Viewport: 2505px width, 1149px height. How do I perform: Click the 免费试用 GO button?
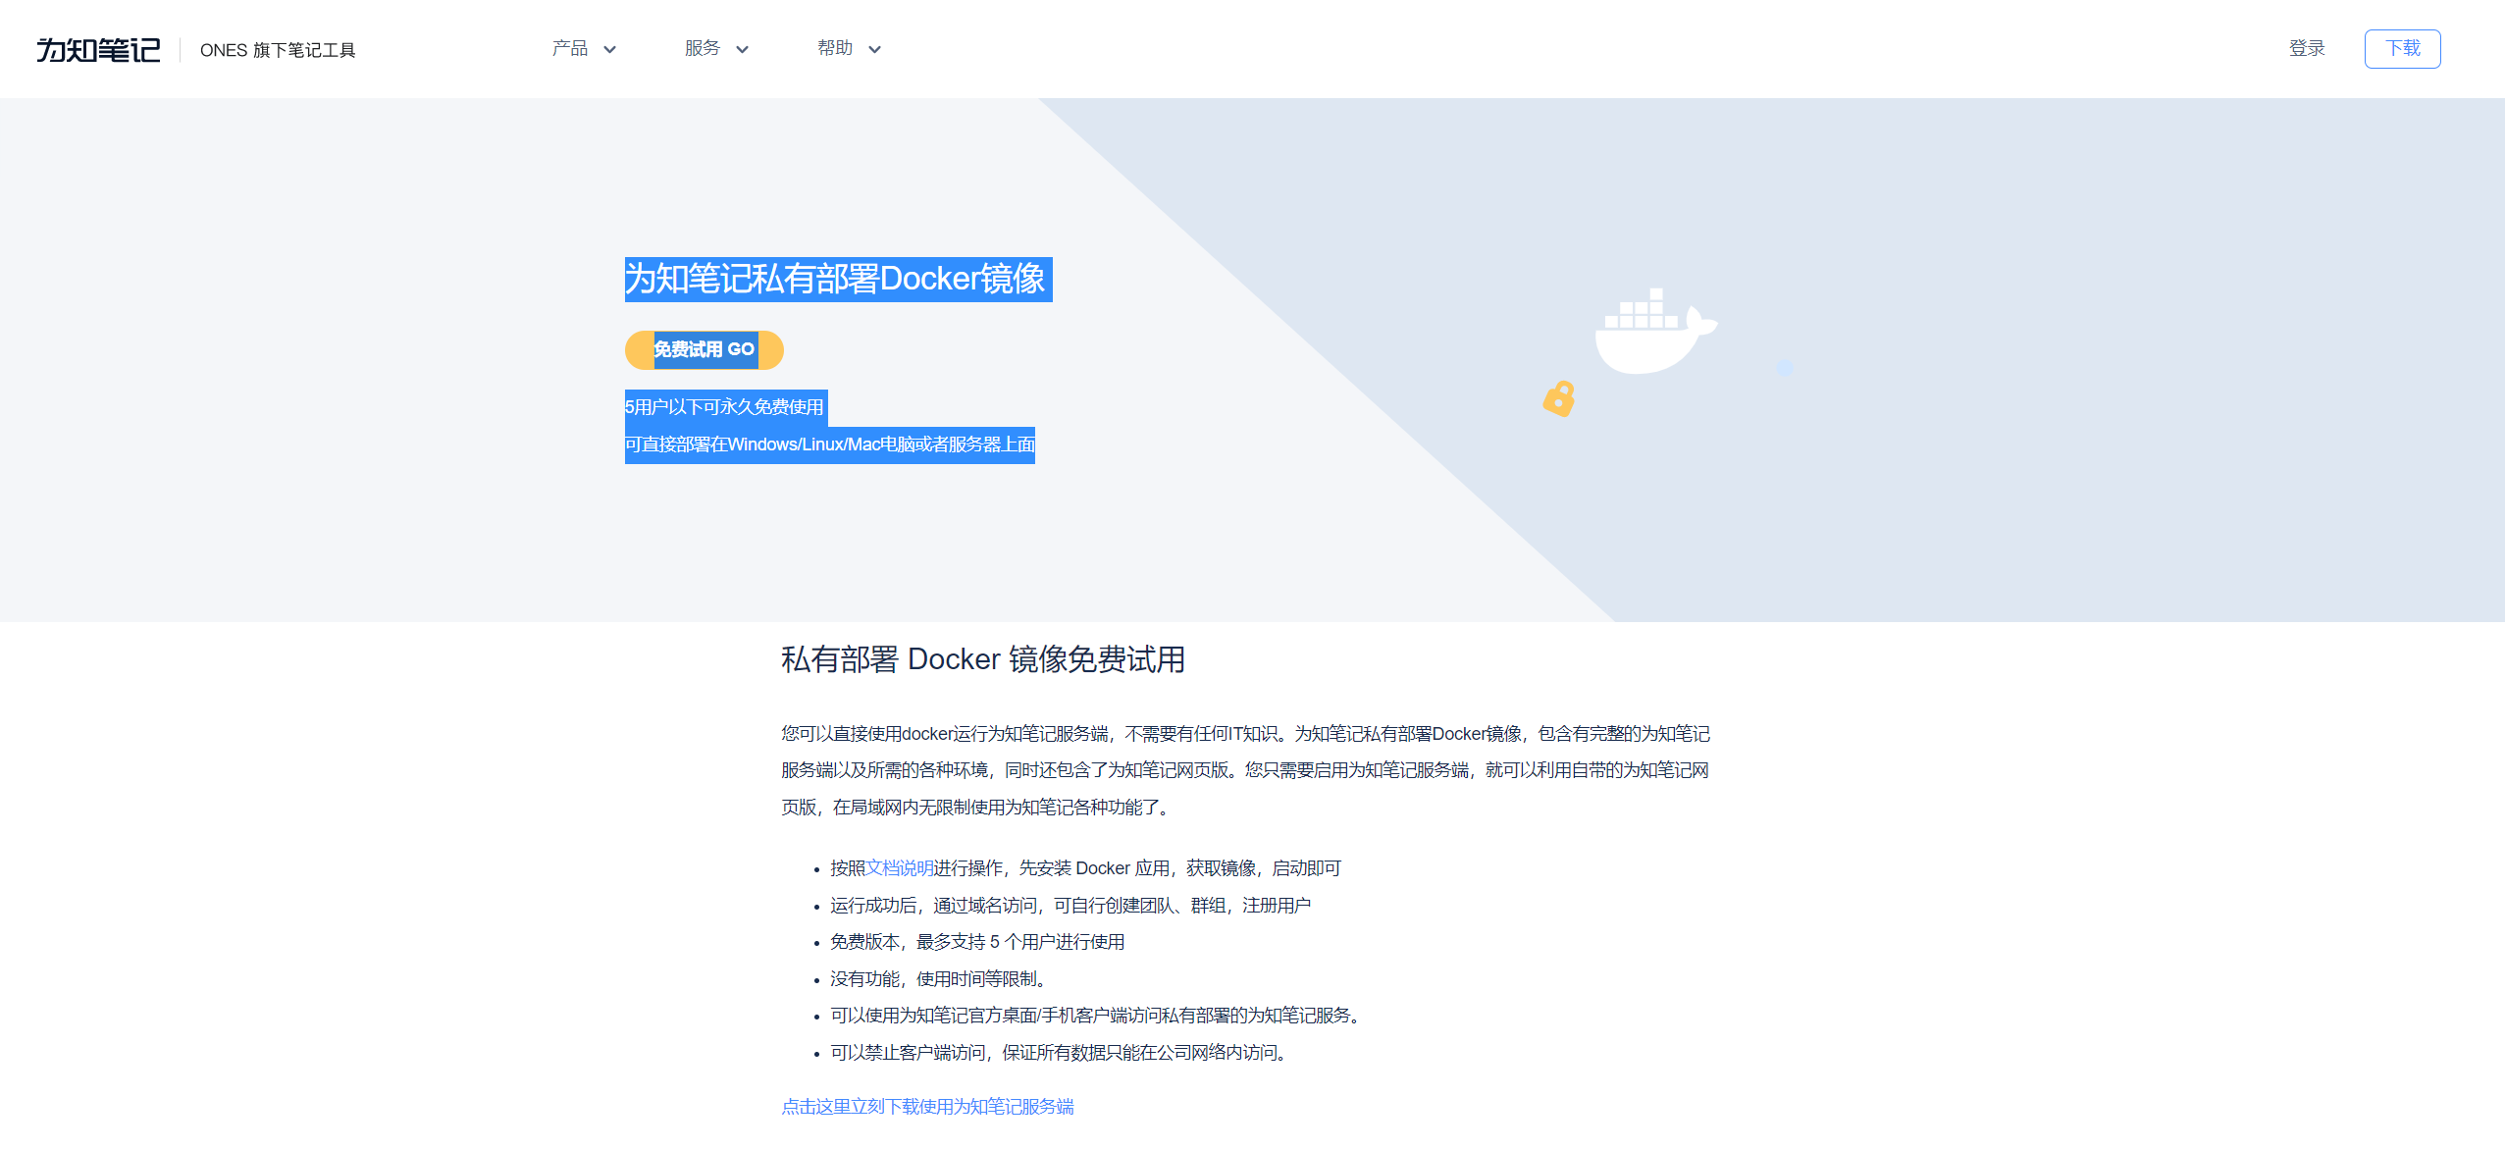tap(704, 349)
